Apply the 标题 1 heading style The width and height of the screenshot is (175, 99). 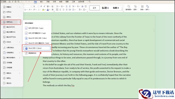(105, 8)
